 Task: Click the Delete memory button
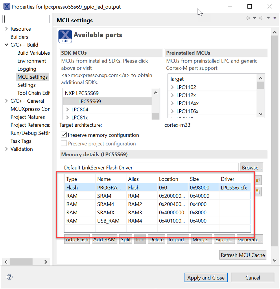[x=156, y=240]
